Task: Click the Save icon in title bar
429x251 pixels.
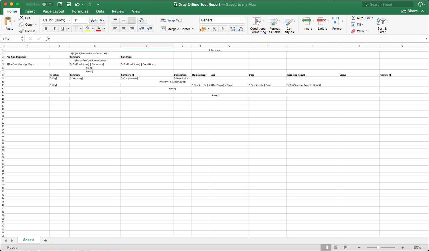Action: pos(69,4)
